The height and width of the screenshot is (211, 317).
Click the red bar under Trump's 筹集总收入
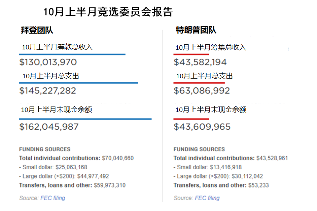[191, 54]
